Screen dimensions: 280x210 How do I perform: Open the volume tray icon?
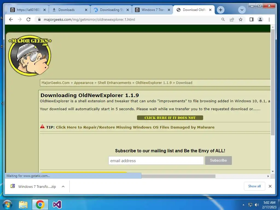[256, 205]
